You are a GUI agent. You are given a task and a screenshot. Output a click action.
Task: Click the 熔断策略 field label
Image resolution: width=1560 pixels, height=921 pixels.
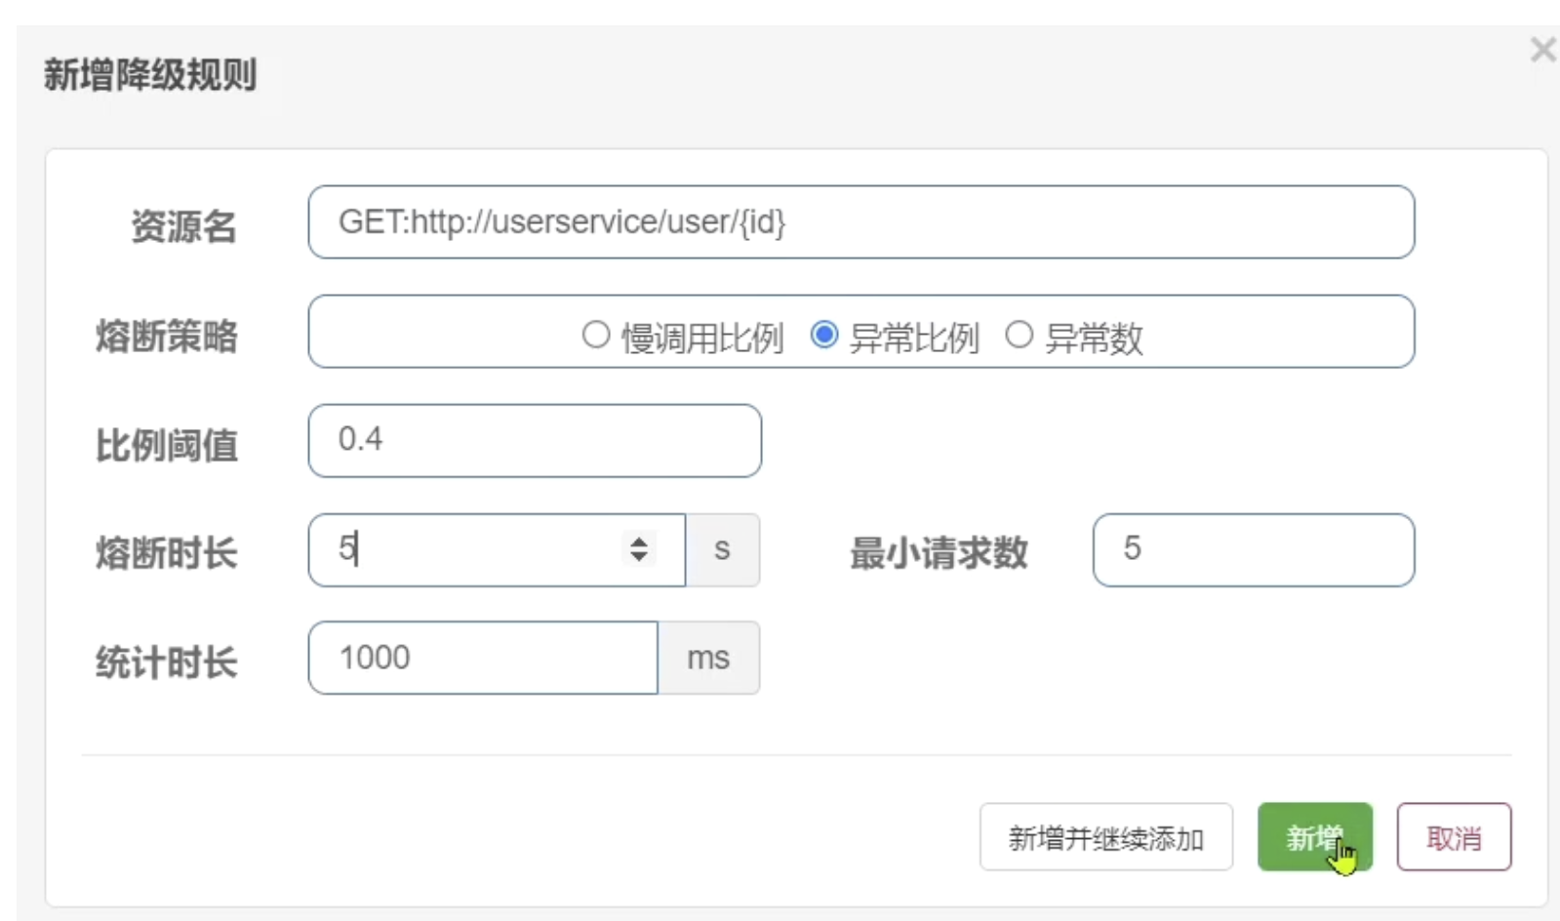(167, 337)
